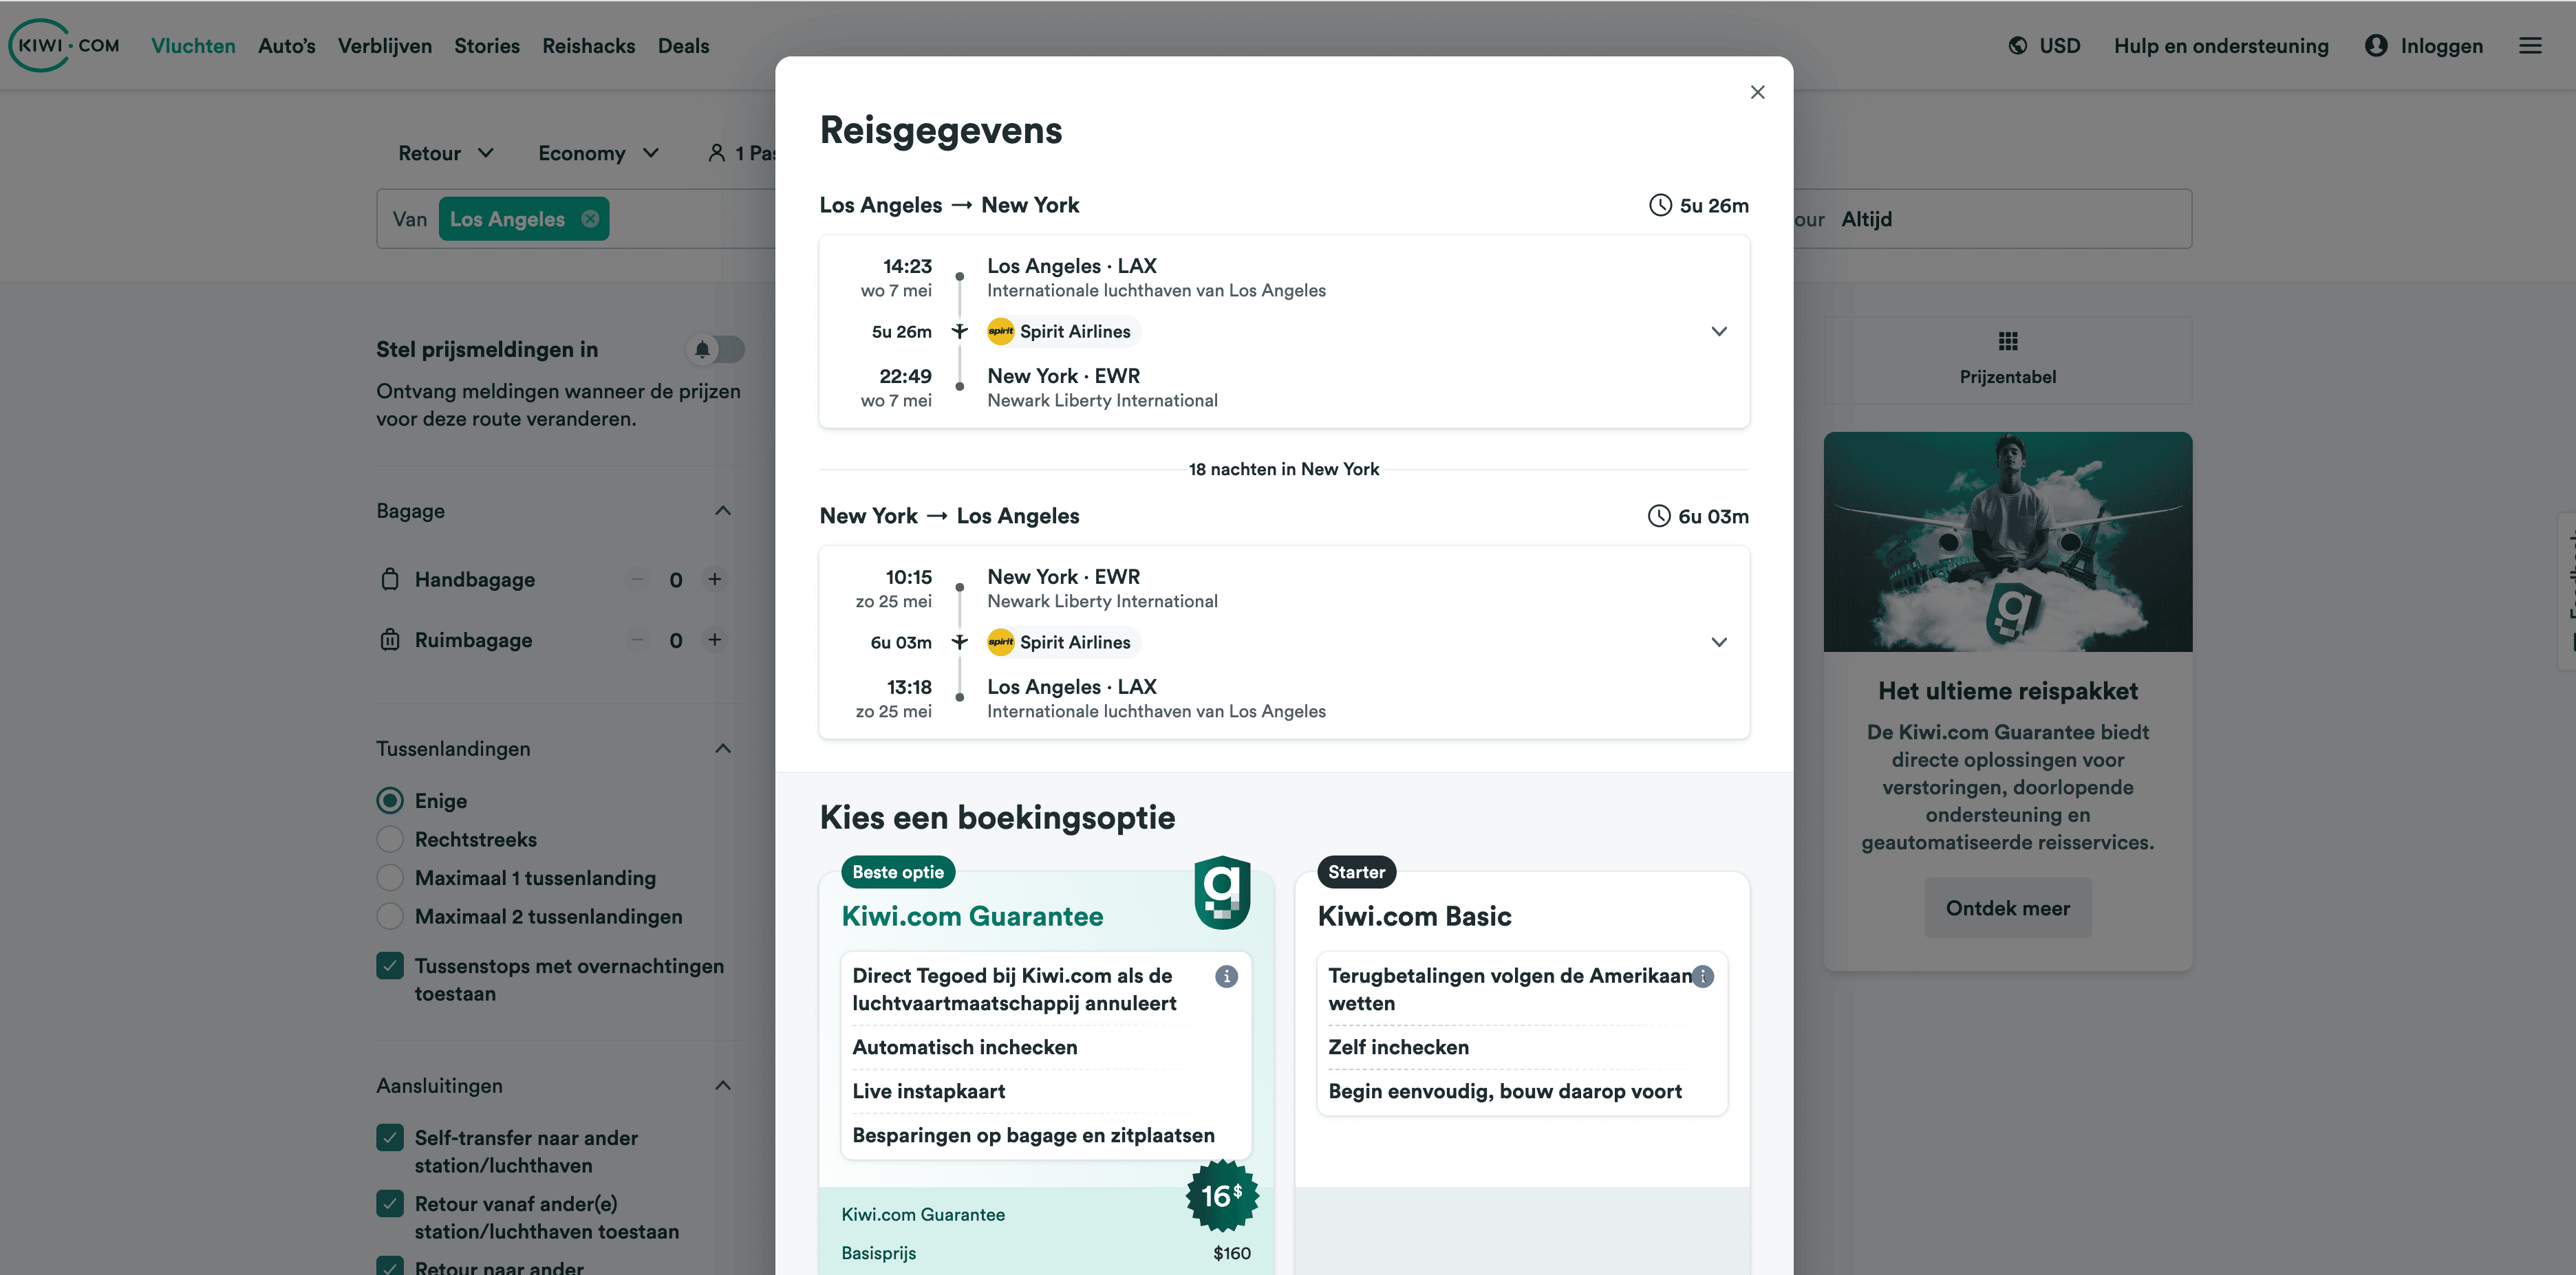This screenshot has width=2576, height=1275.
Task: Click the Kiwi.com logo
Action: pyautogui.click(x=65, y=45)
